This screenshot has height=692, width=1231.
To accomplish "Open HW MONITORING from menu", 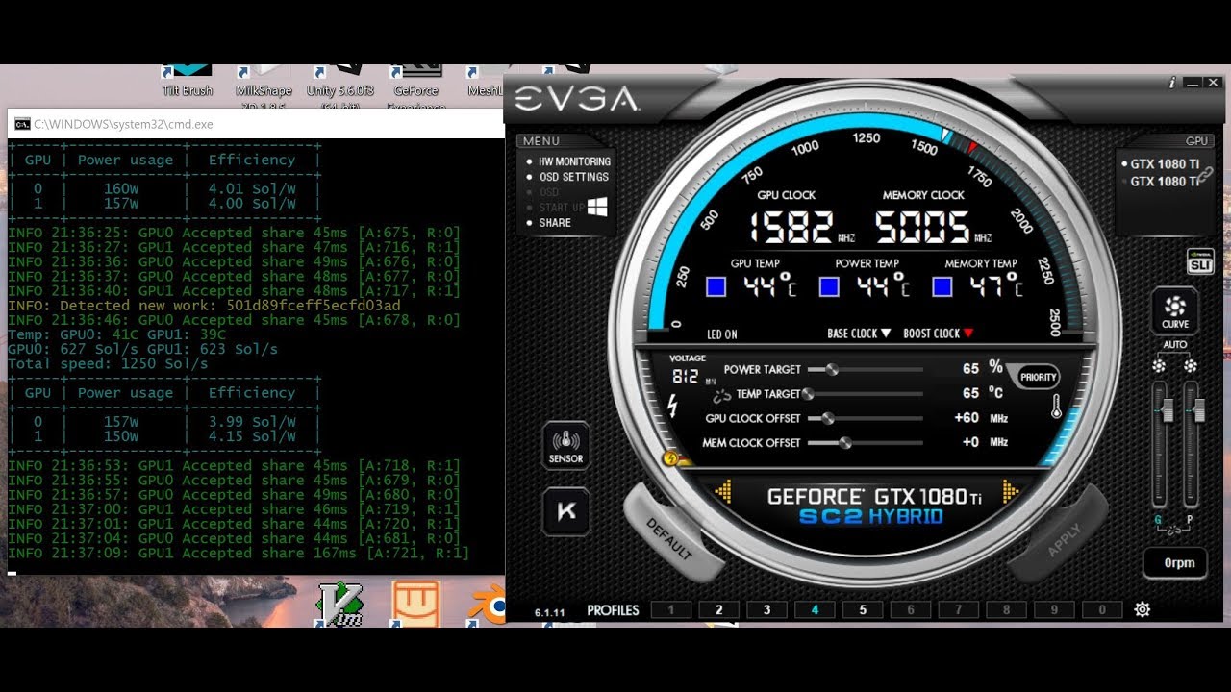I will 574,162.
